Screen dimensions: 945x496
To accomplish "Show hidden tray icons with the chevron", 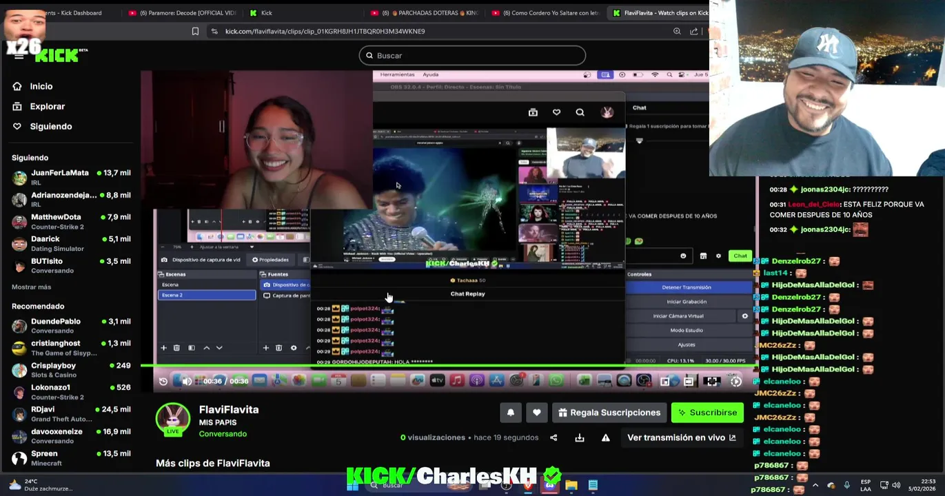I will [x=815, y=485].
